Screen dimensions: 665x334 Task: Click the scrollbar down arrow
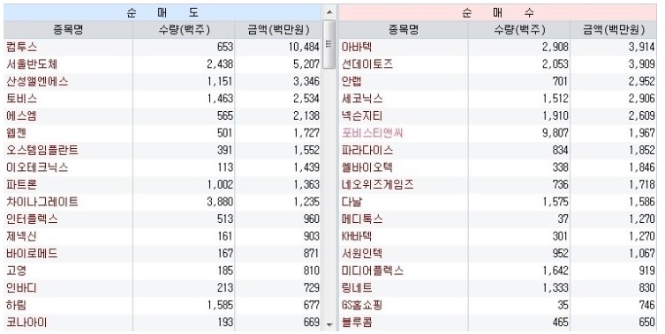pyautogui.click(x=329, y=324)
